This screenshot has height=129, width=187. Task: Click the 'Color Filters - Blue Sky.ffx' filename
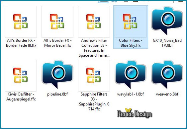(131, 43)
